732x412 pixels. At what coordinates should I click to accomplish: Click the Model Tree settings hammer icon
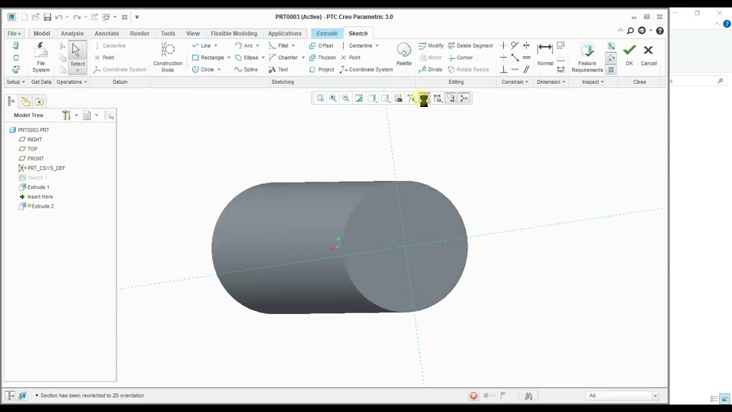pos(66,116)
